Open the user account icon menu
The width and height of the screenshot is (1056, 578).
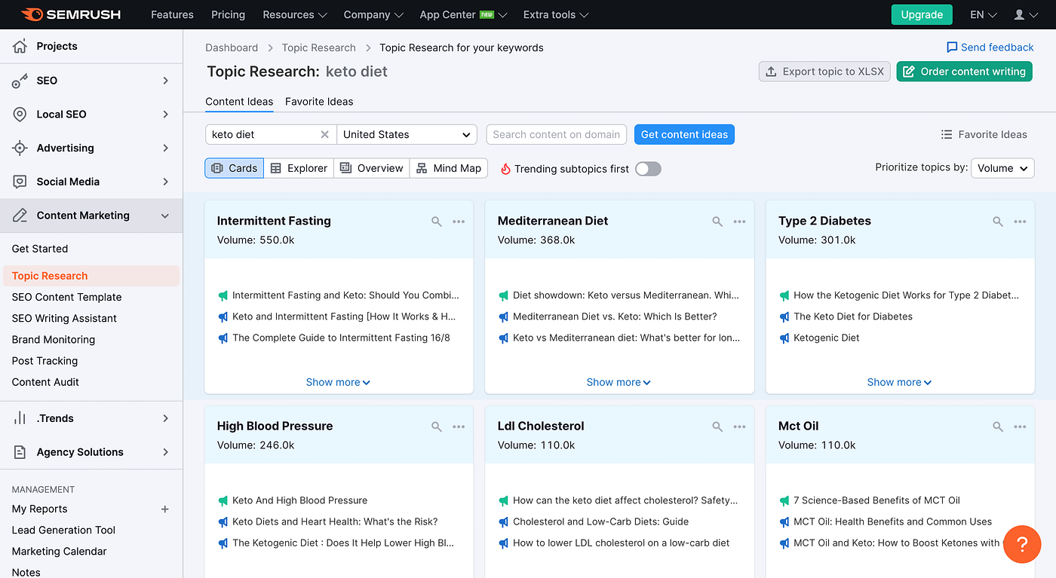coord(1024,14)
